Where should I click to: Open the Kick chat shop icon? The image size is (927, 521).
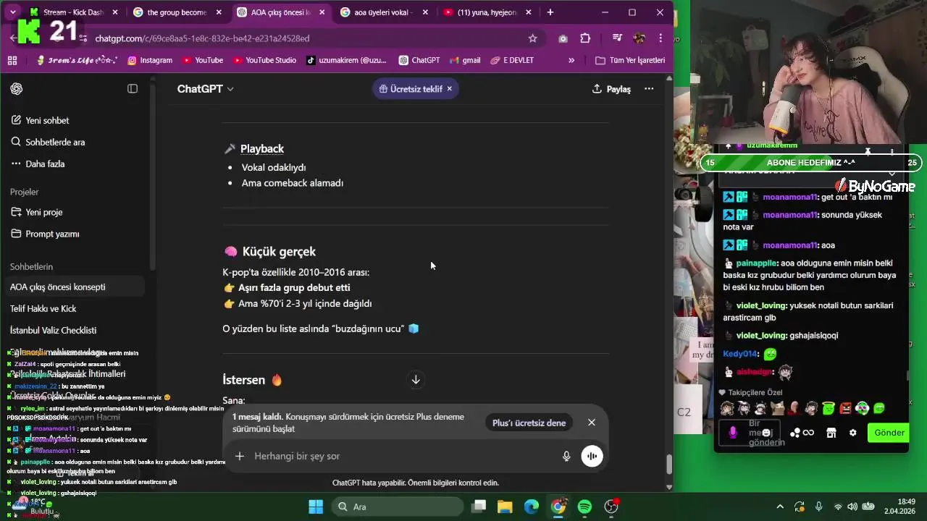click(x=831, y=433)
